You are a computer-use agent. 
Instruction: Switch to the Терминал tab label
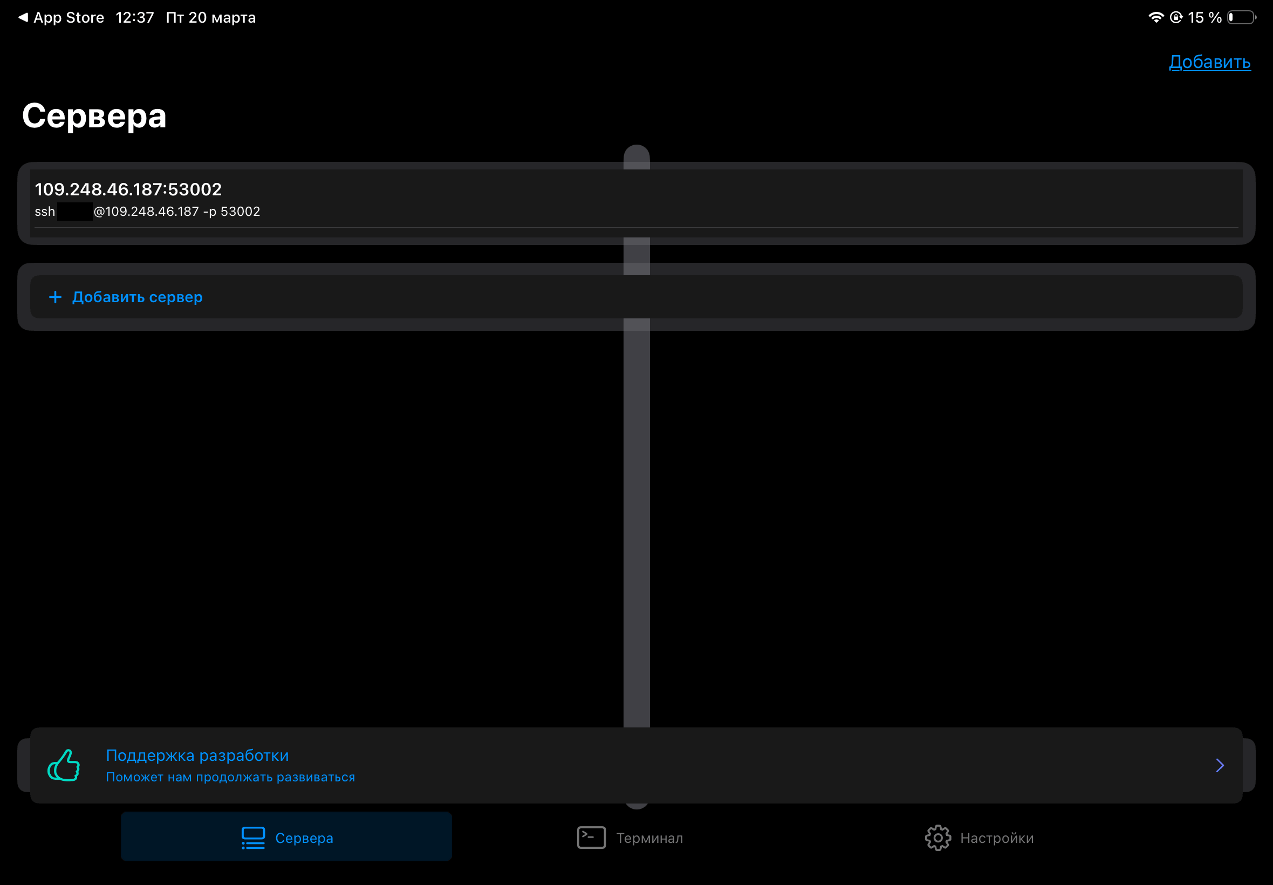[649, 838]
